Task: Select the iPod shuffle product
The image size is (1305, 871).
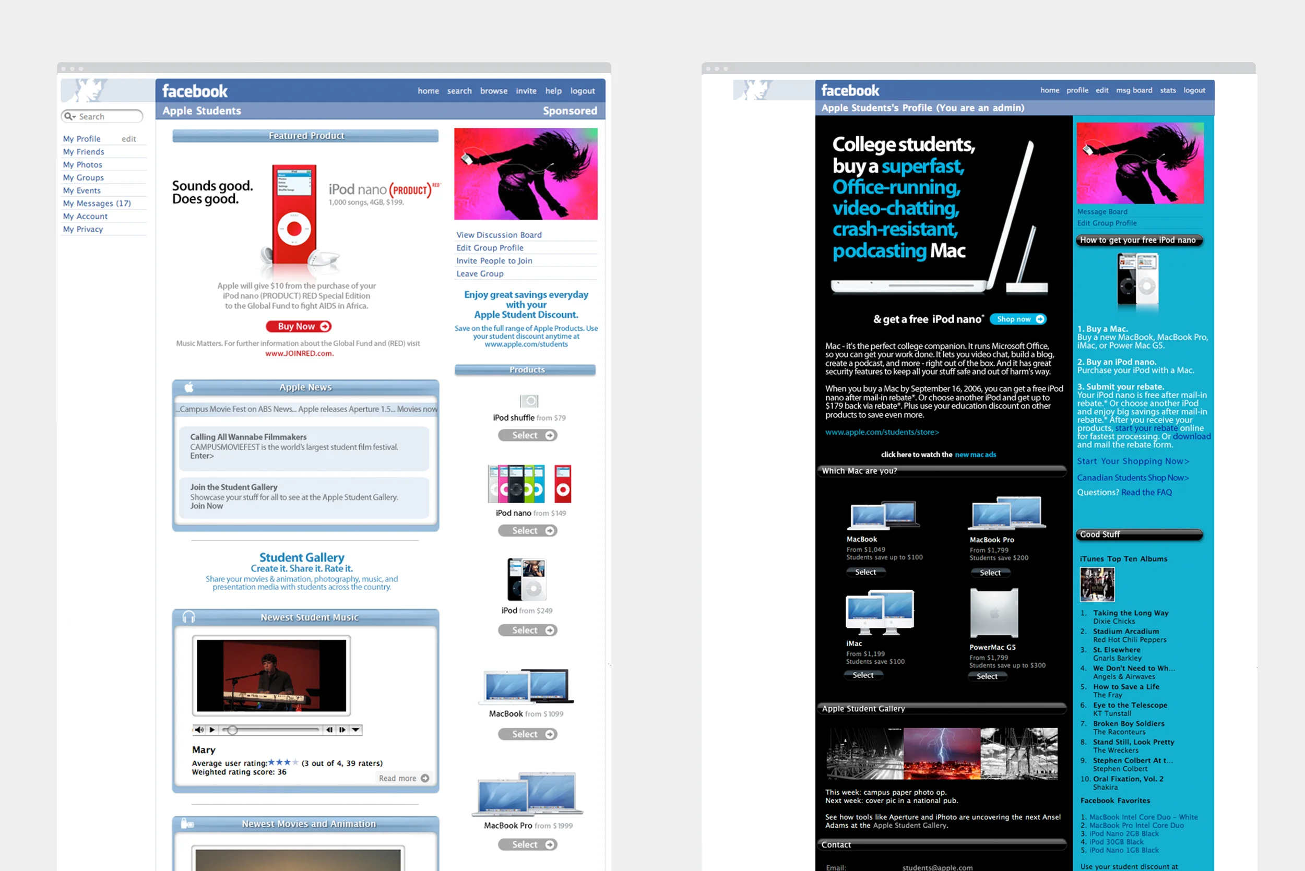Action: click(527, 435)
